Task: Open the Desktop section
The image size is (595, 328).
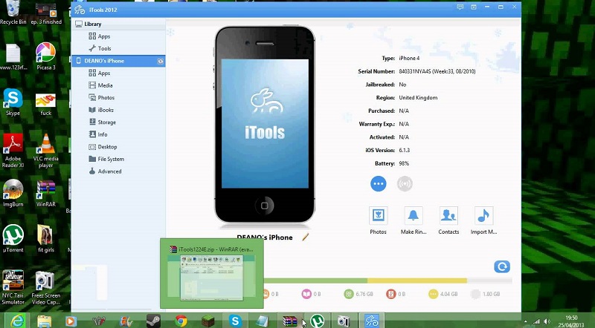Action: (x=103, y=147)
